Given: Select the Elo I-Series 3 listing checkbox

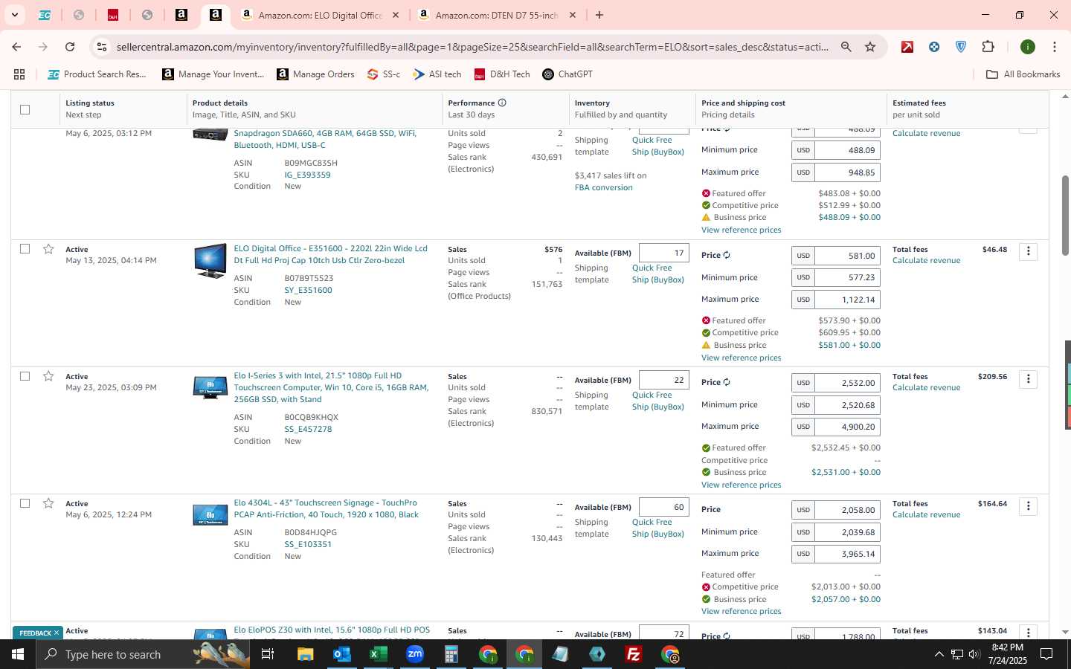Looking at the screenshot, I should coord(25,376).
